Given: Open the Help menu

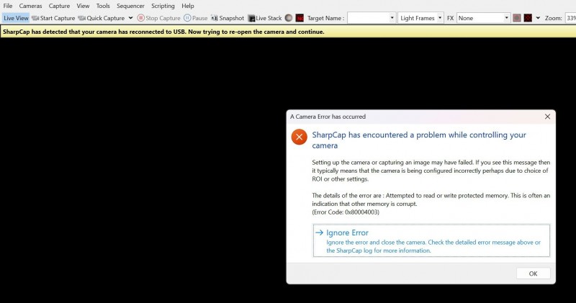Looking at the screenshot, I should (x=188, y=6).
